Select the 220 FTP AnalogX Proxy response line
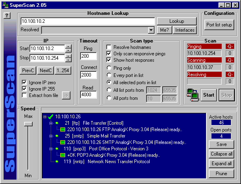 pos(125,129)
